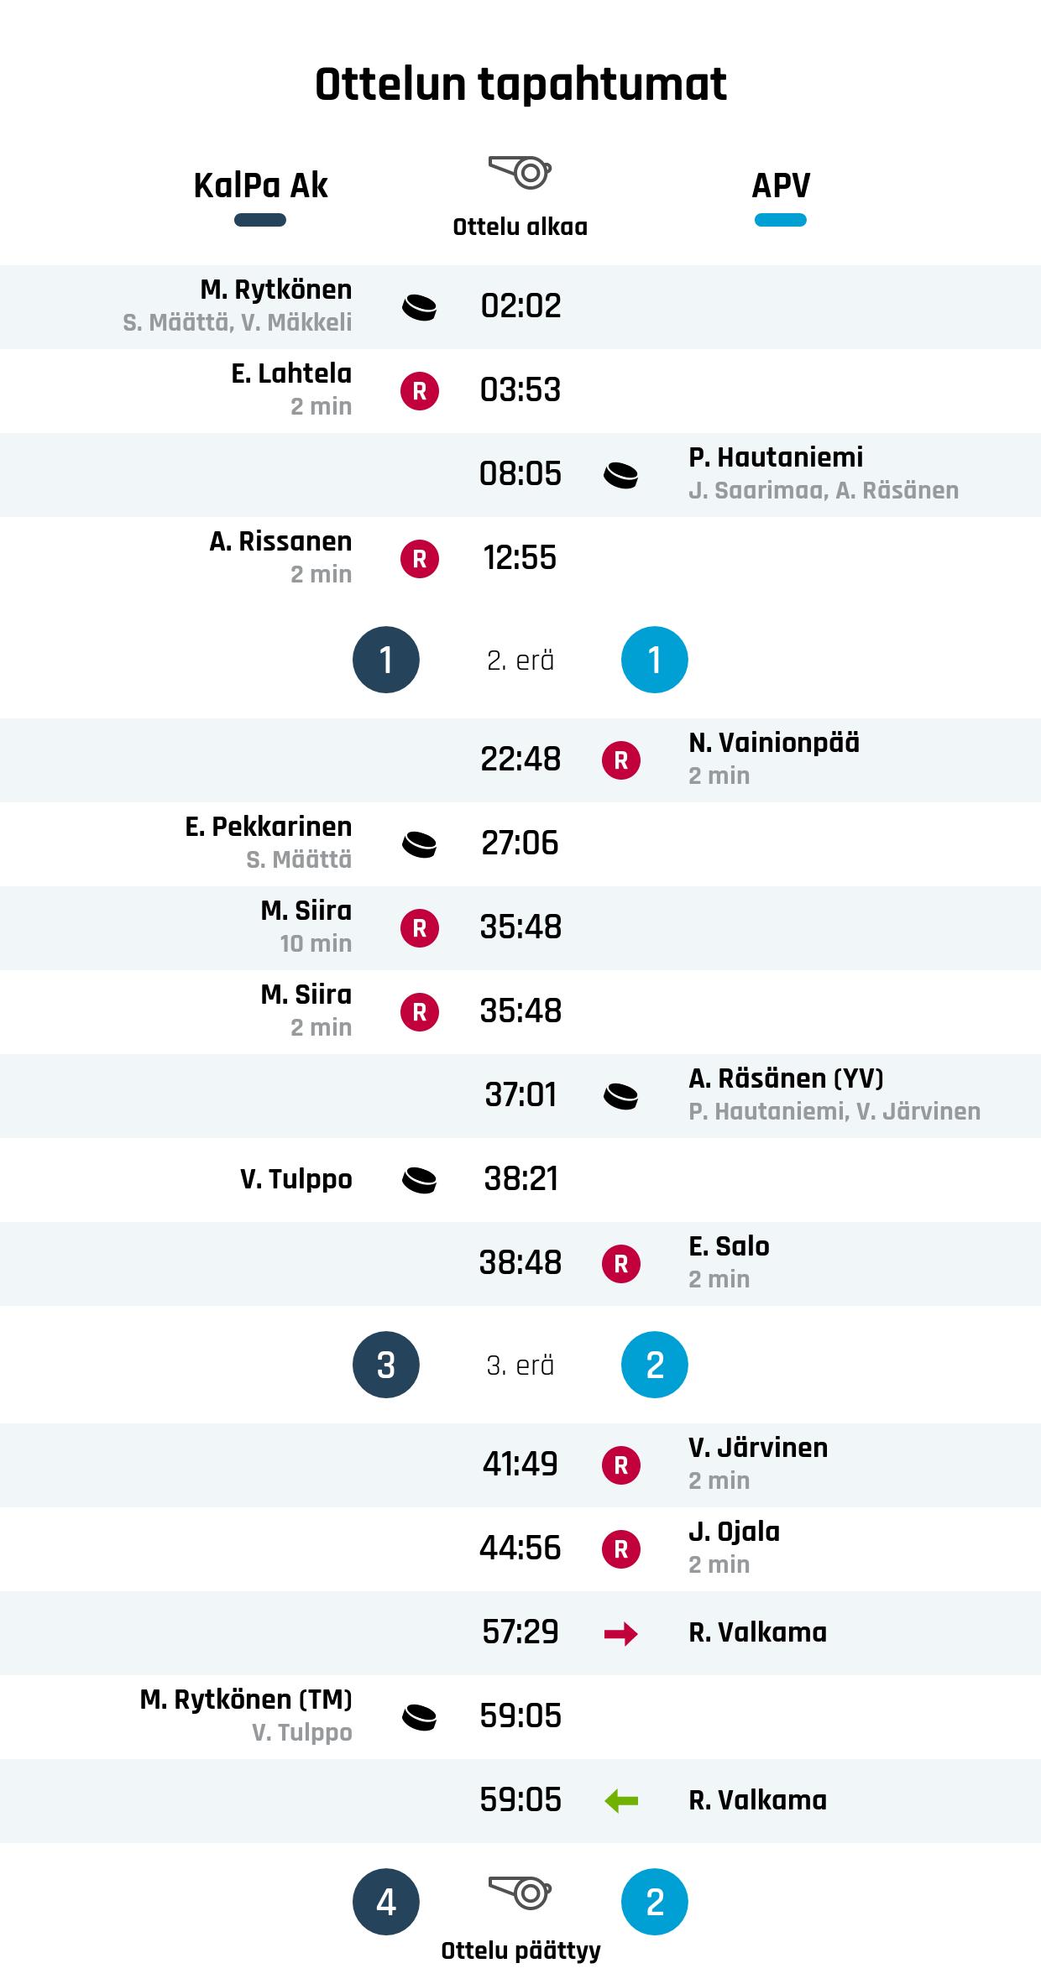Click the puck icon beside P. Hautaniemi goal
The image size is (1041, 1979).
(621, 475)
